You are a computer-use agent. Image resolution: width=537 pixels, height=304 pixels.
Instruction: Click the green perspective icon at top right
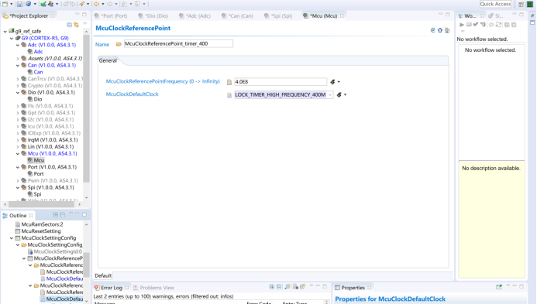tap(530, 4)
